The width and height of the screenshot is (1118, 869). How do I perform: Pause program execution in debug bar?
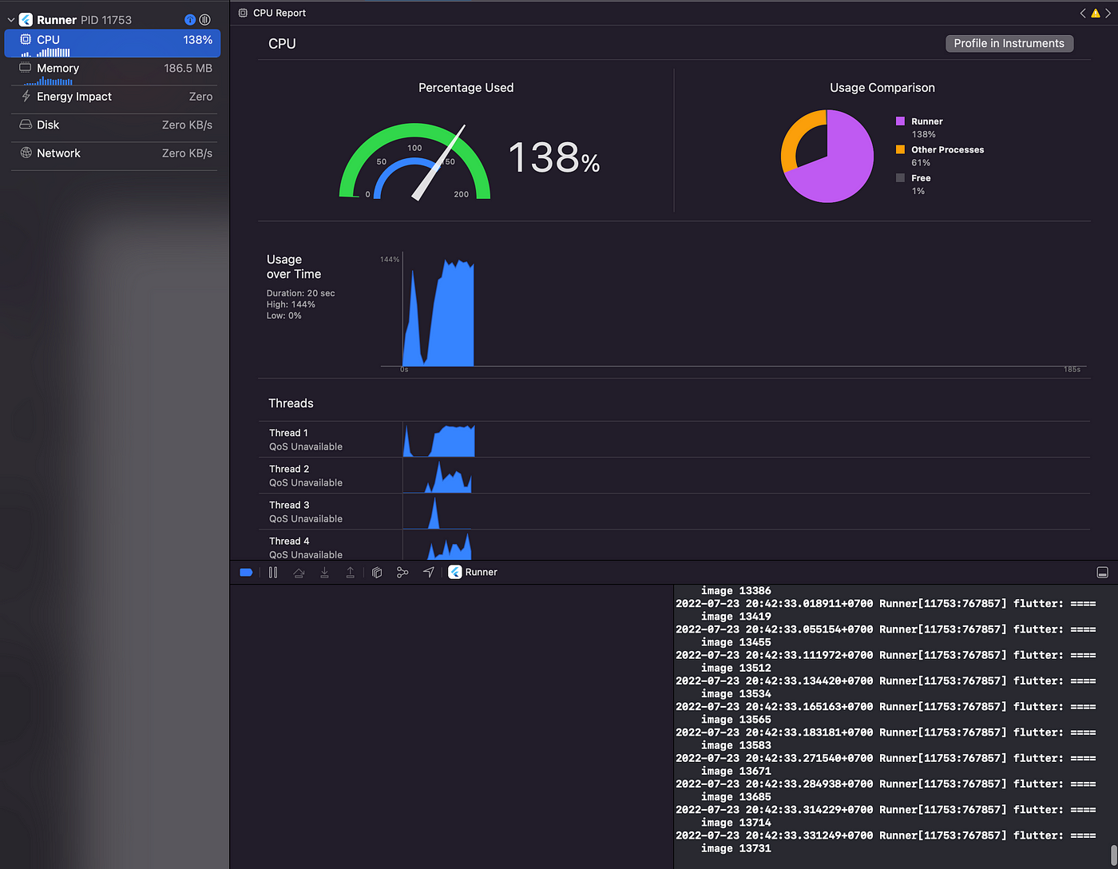[273, 572]
